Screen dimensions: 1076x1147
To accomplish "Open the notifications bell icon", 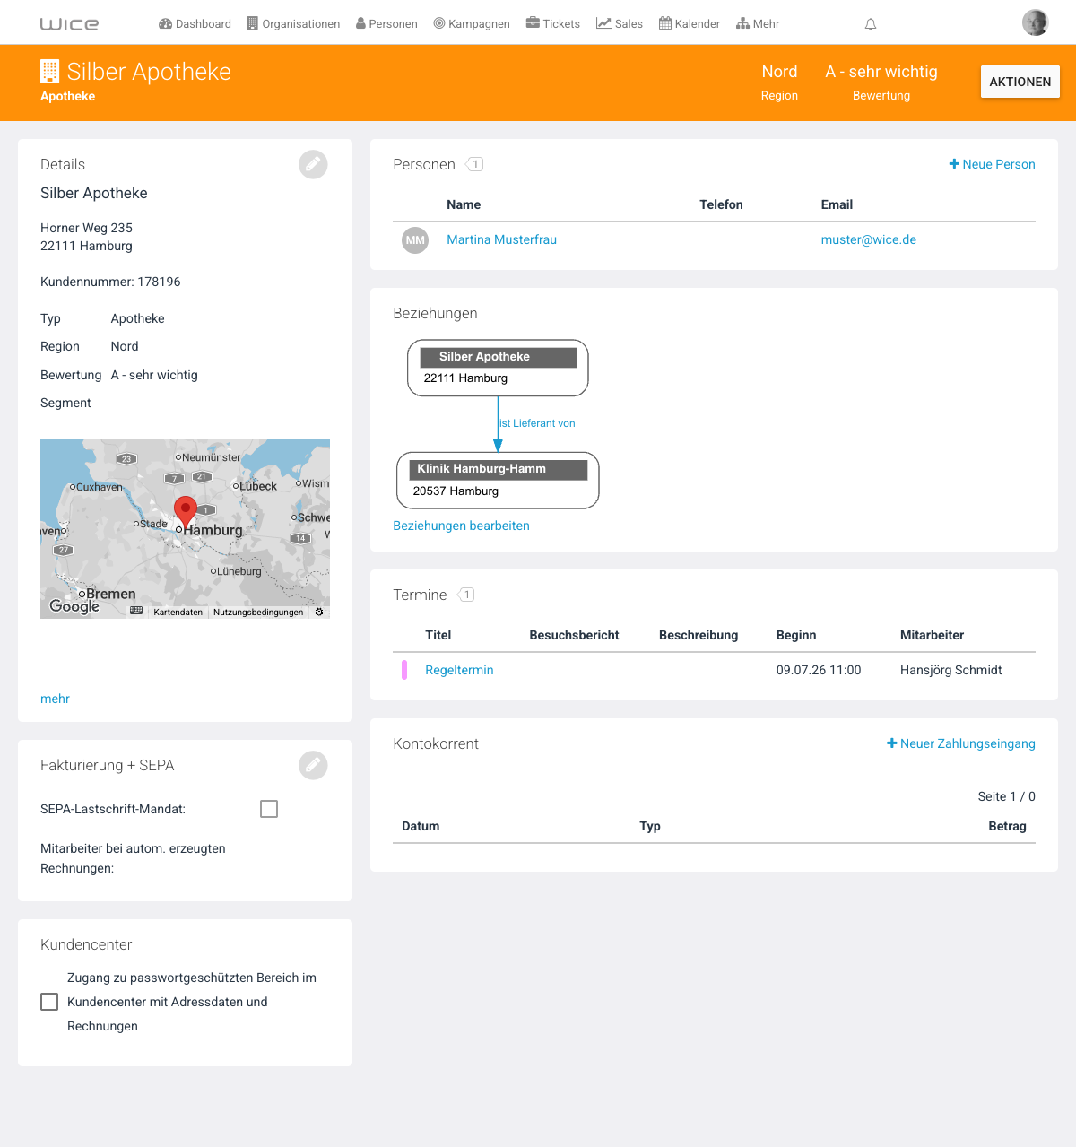I will [x=870, y=24].
